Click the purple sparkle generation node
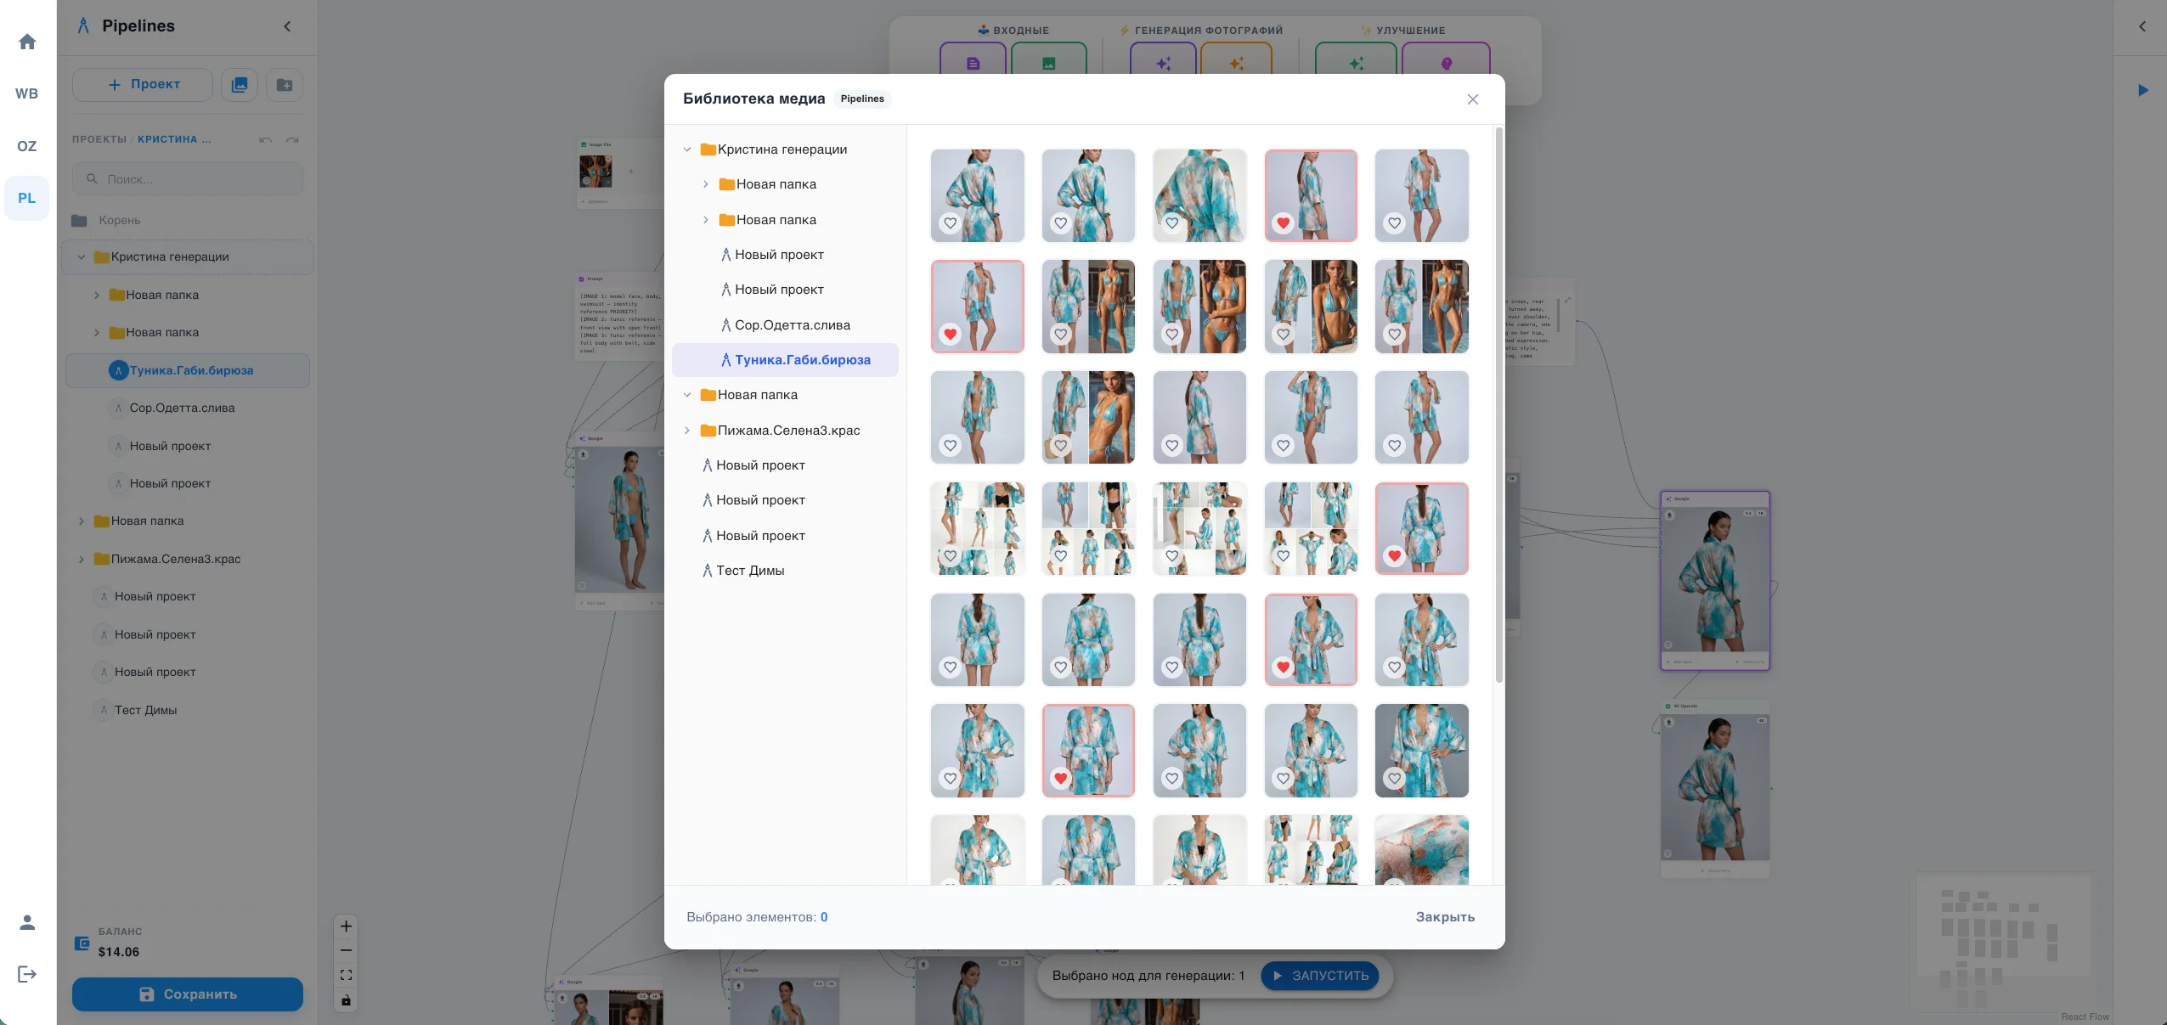The image size is (2167, 1025). point(1164,63)
